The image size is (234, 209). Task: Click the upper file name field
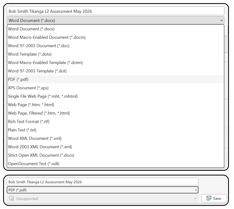click(x=116, y=11)
